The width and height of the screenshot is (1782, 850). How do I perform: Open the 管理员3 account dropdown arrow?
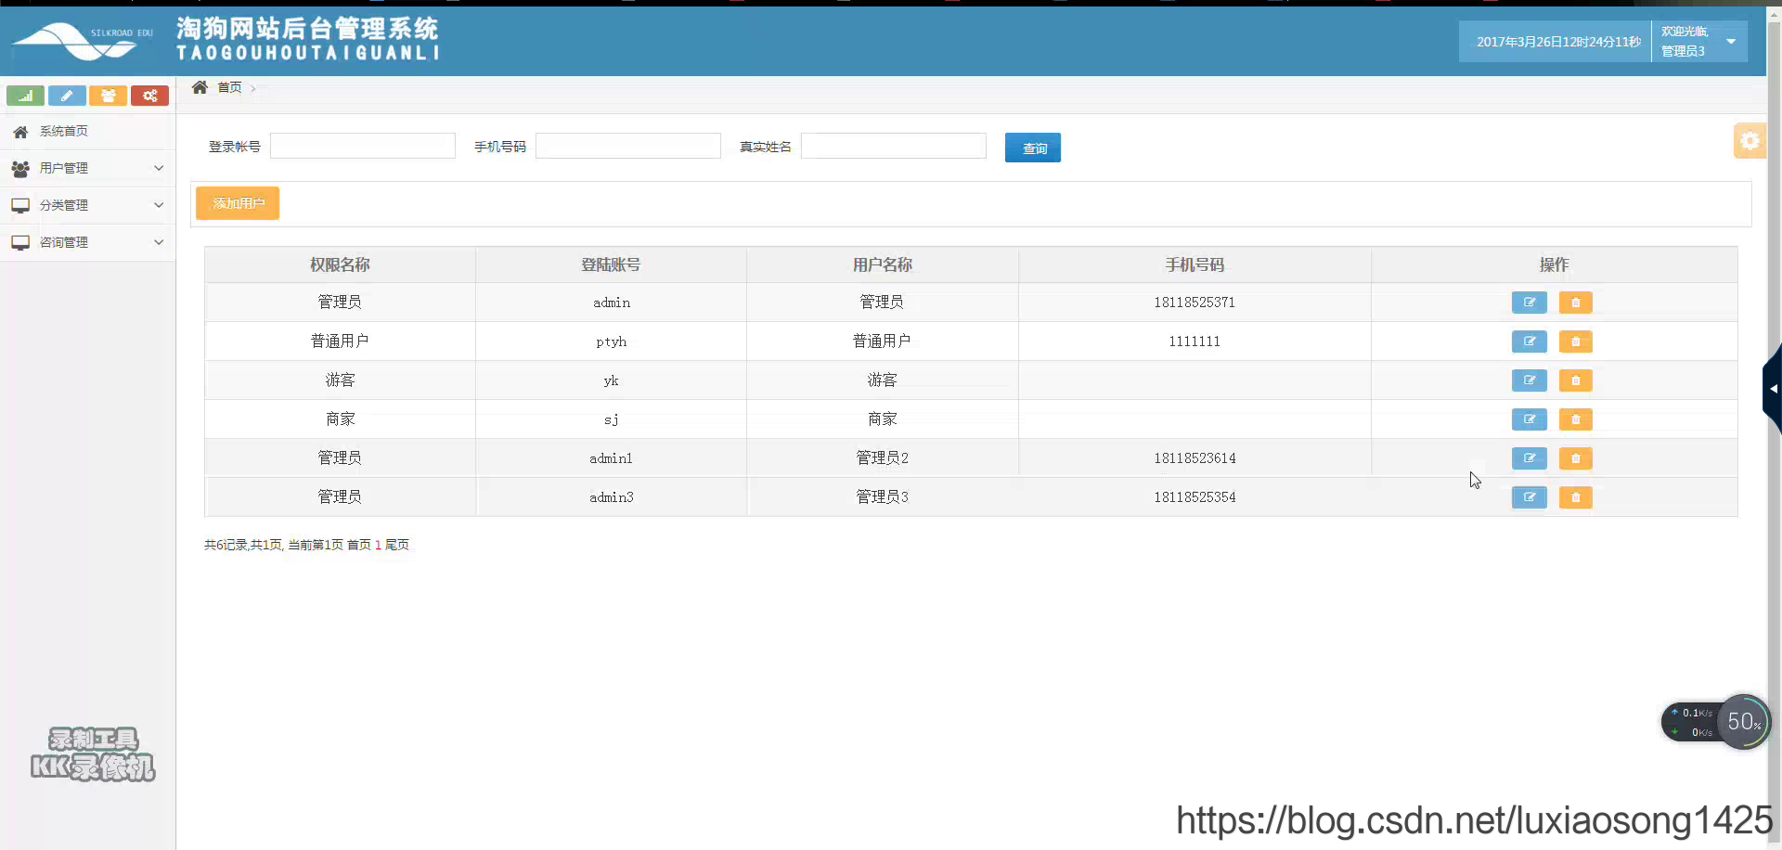tap(1731, 42)
